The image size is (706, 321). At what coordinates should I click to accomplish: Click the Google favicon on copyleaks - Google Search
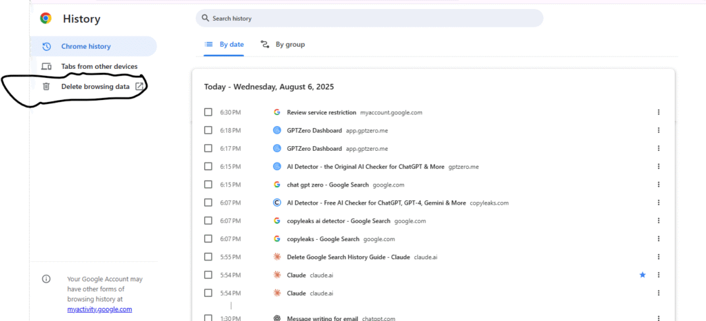point(277,239)
